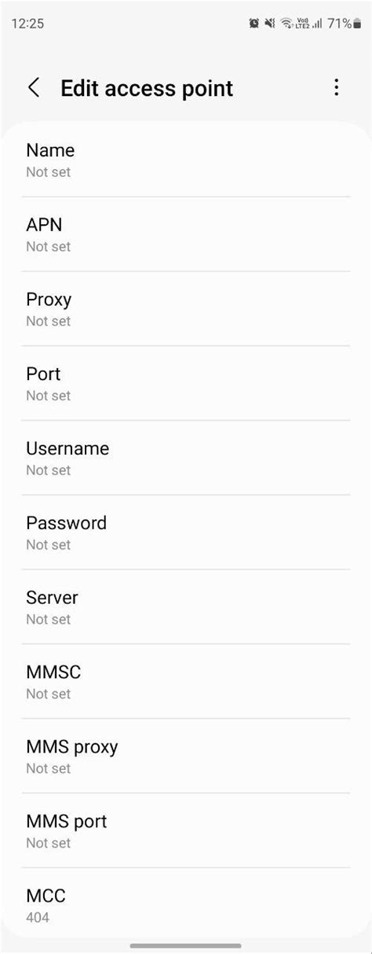Edit the MCC value 404
The height and width of the screenshot is (954, 372).
point(186,905)
